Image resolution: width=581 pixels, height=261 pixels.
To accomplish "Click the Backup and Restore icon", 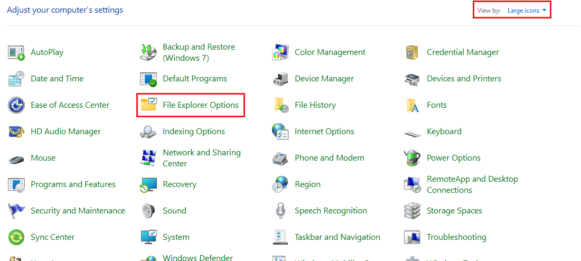I will point(148,52).
